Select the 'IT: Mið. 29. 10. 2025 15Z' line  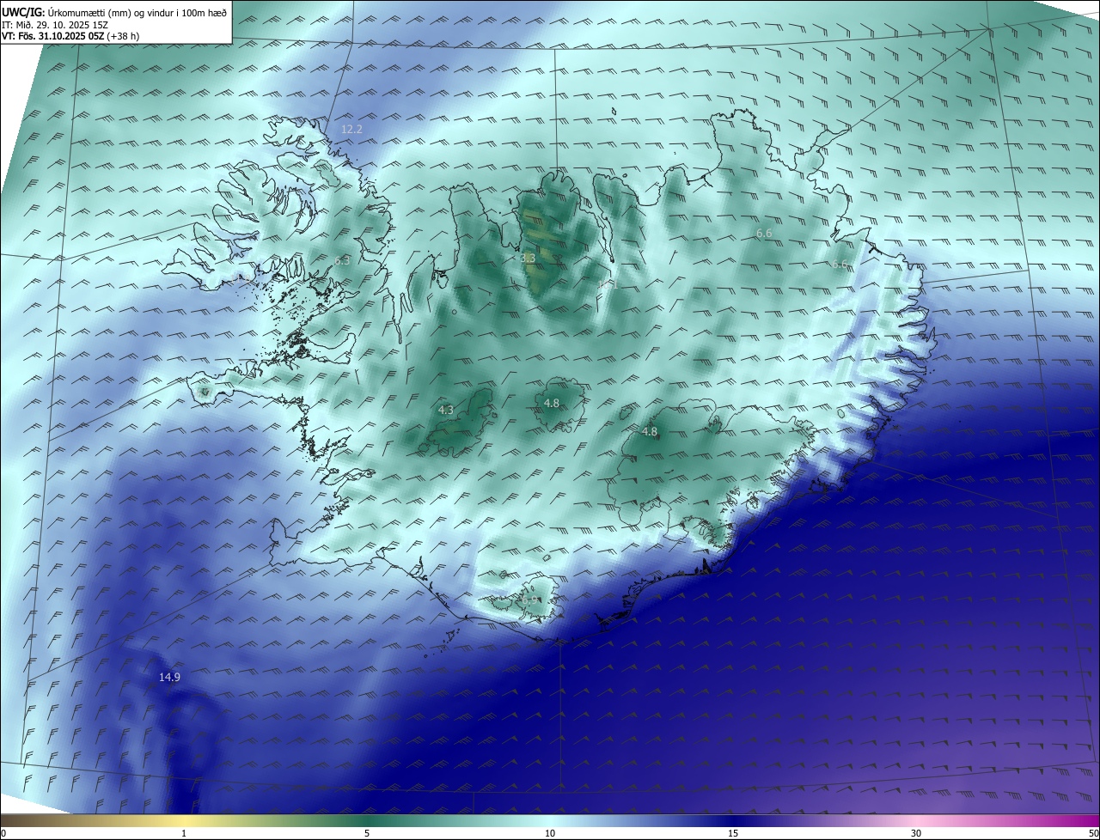click(x=54, y=25)
